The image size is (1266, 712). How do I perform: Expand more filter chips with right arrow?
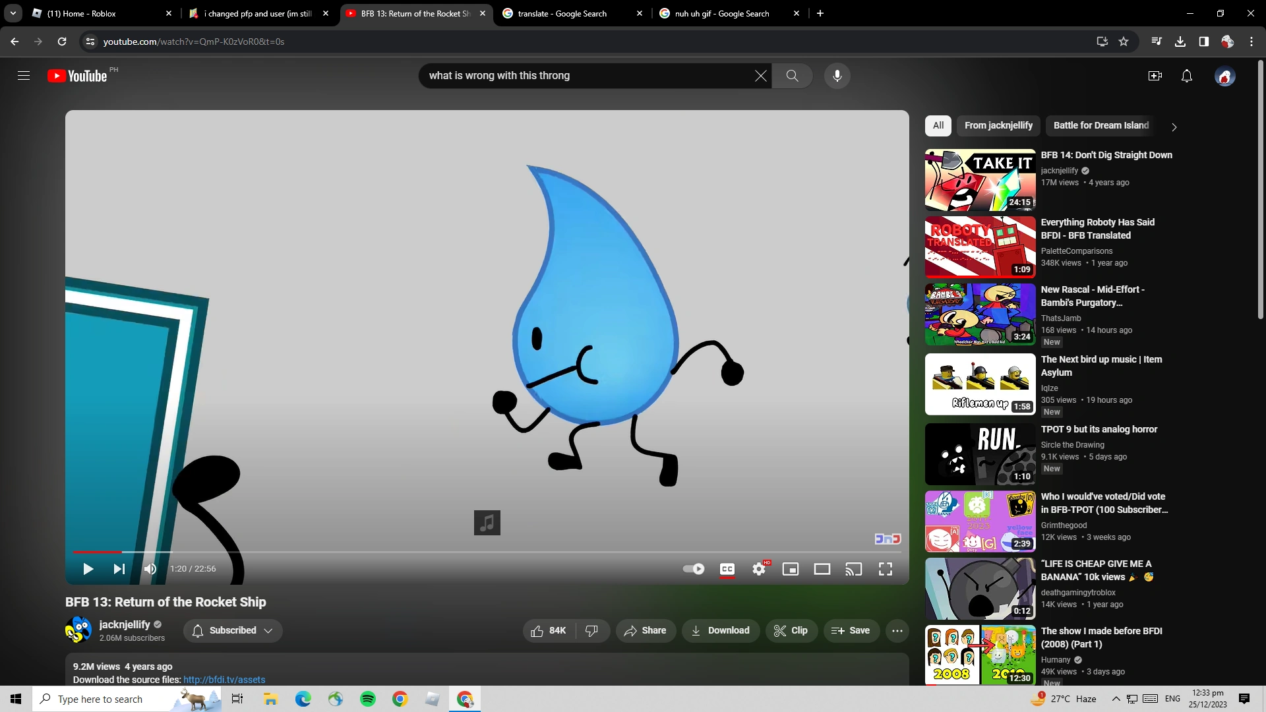tap(1174, 126)
